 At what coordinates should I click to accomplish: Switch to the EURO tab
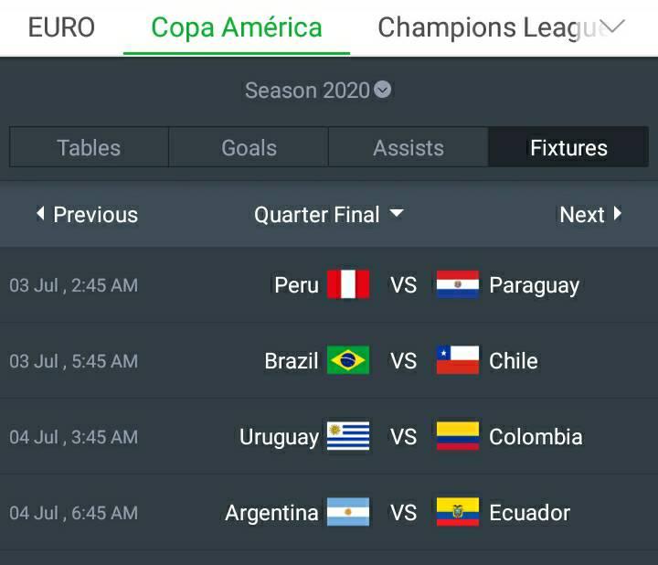coord(61,27)
